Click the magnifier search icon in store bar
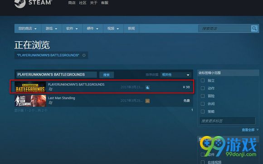This screenshot has height=164, width=263. 254,28
